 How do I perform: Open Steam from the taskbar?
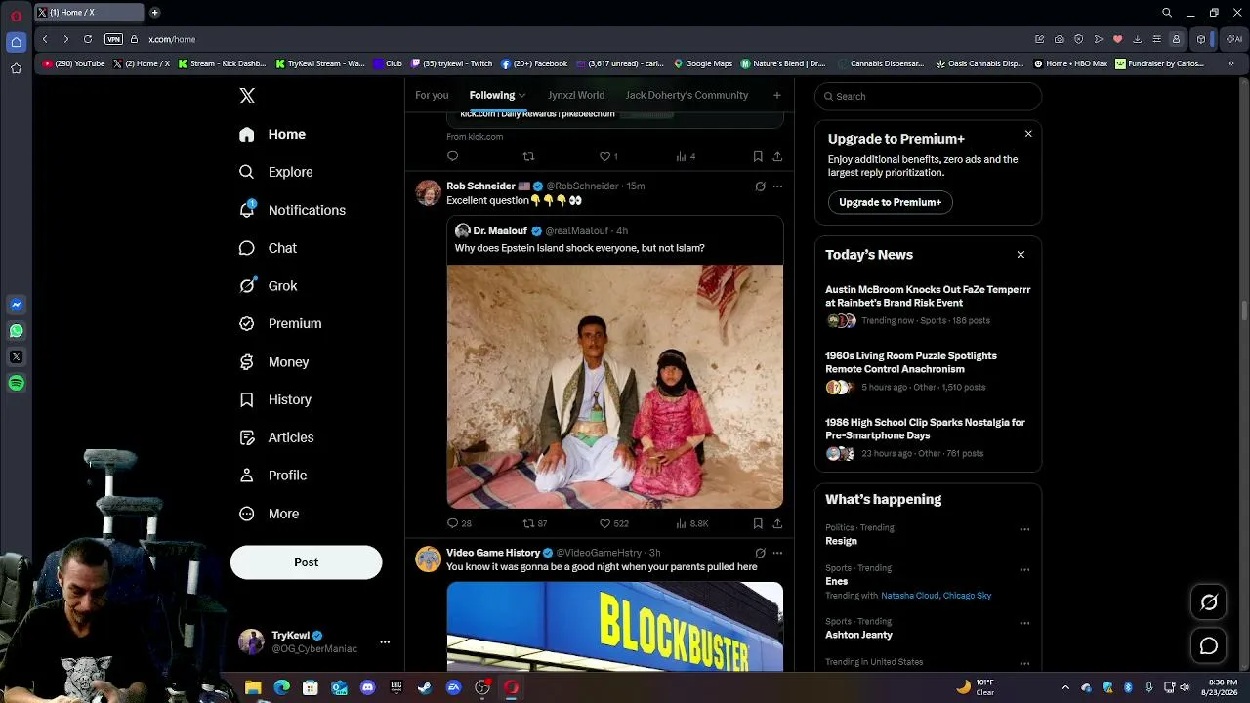[425, 687]
